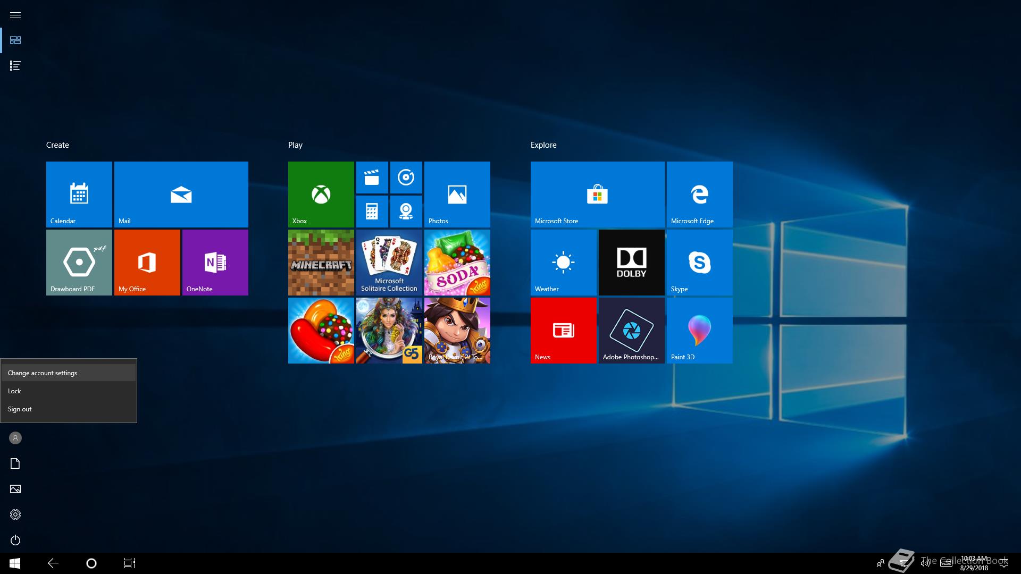1021x574 pixels.
Task: Select Change account settings
Action: coord(69,373)
